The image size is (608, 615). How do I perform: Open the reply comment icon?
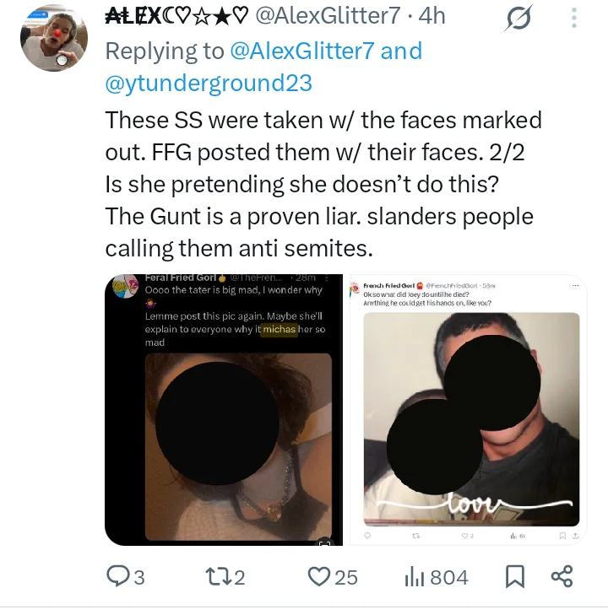pos(117,576)
